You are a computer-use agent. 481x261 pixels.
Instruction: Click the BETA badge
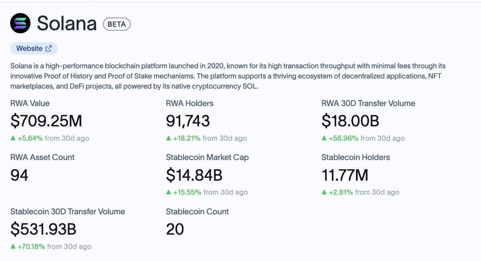[117, 24]
